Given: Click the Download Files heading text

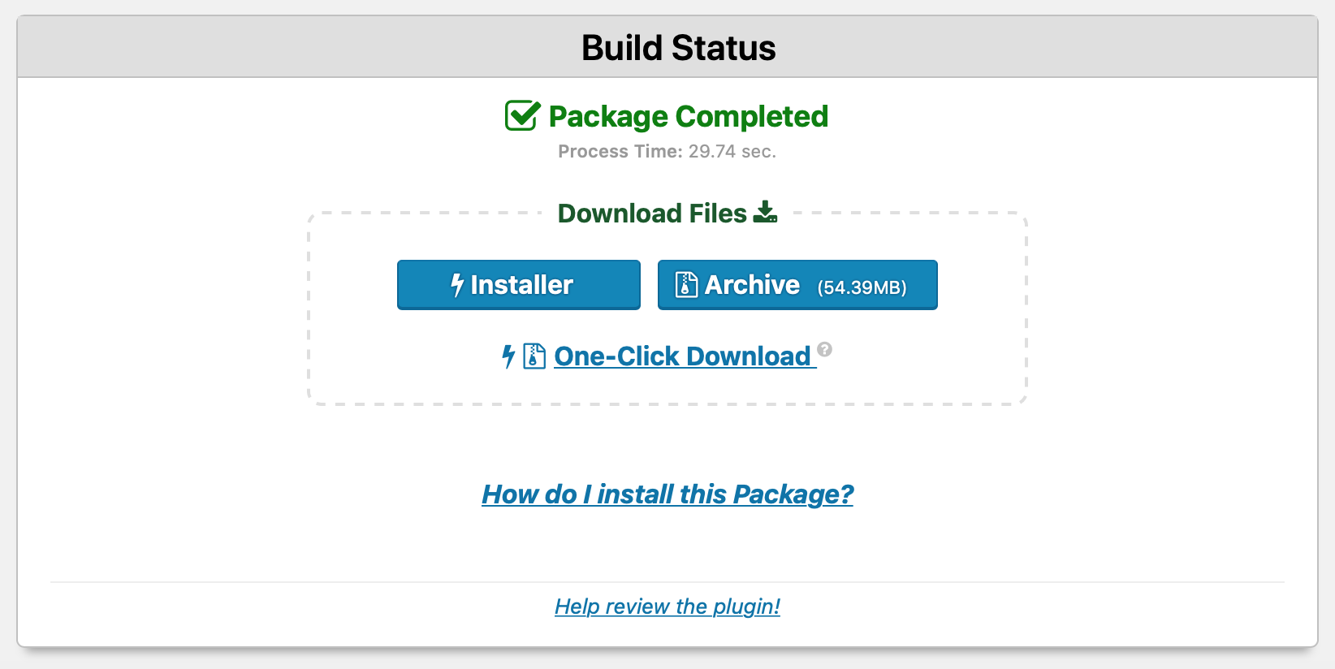Looking at the screenshot, I should point(652,214).
